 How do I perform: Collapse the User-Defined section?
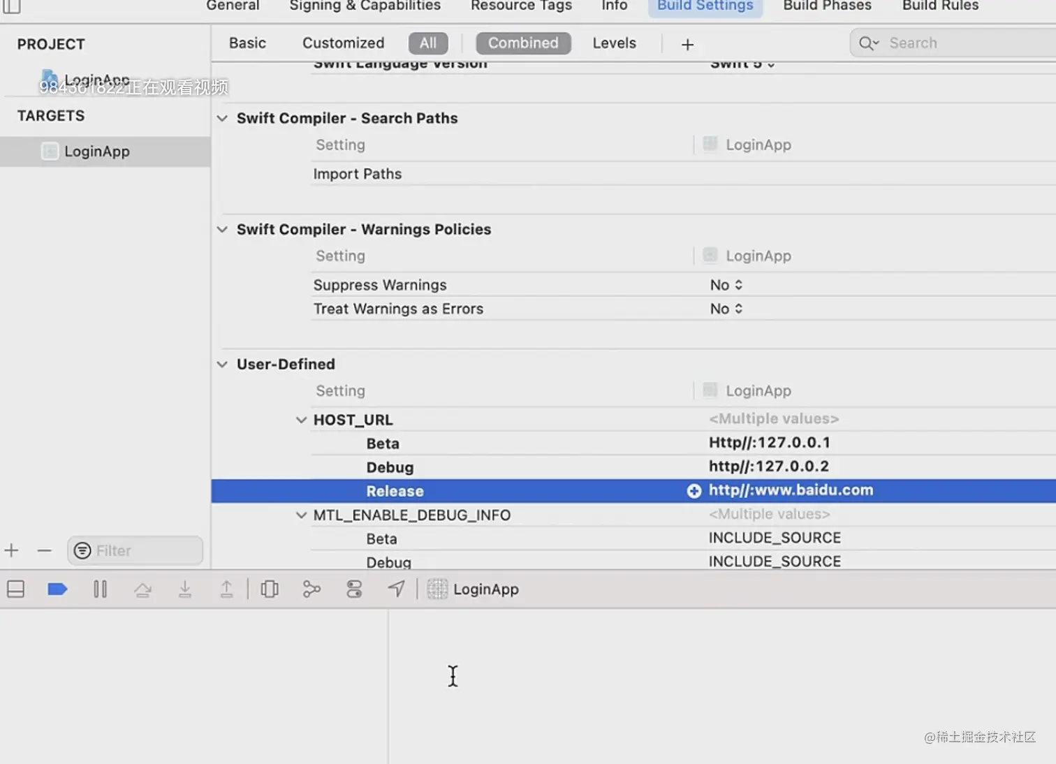pos(222,364)
